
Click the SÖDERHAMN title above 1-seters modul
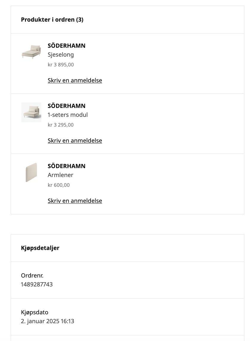pyautogui.click(x=67, y=106)
